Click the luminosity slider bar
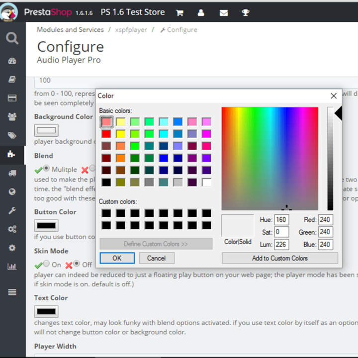This screenshot has width=358, height=358. point(330,159)
